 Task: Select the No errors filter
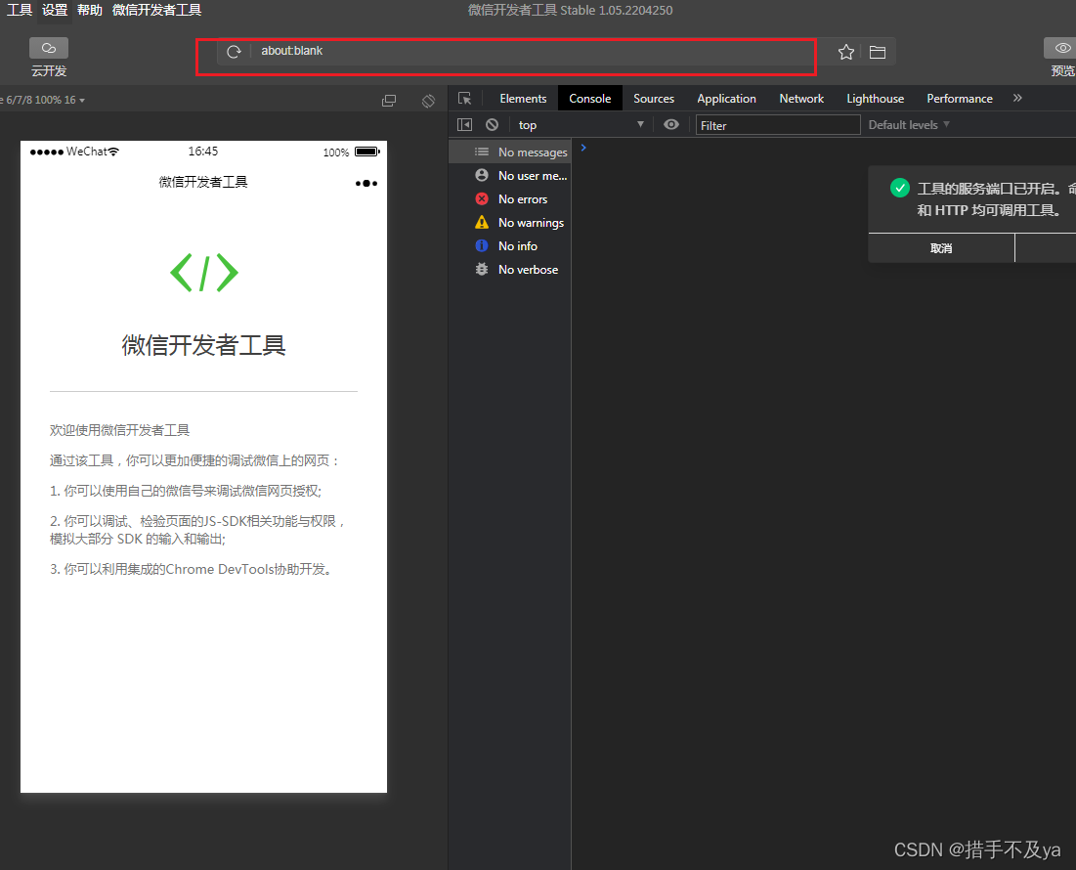[522, 199]
